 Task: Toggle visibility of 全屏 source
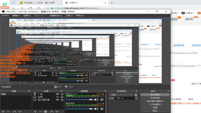pyautogui.click(x=58, y=97)
